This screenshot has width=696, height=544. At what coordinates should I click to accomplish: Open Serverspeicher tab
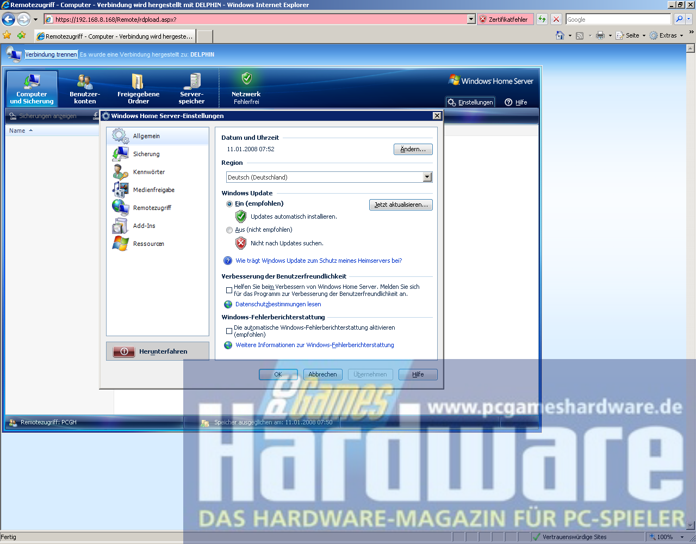[x=191, y=89]
